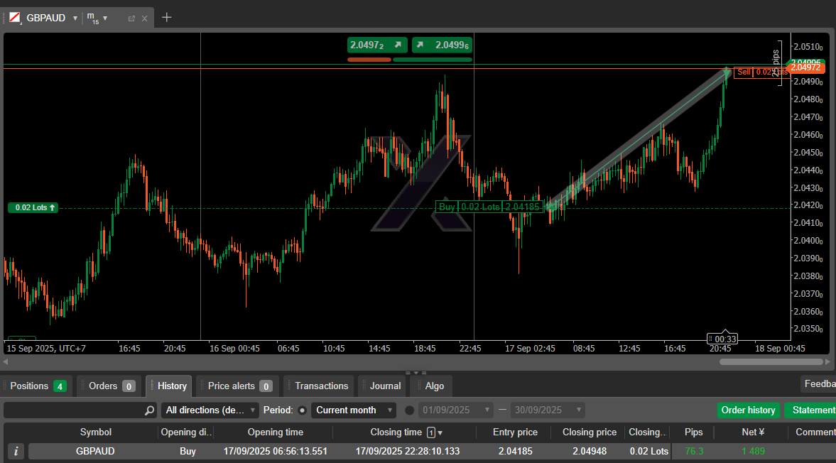836x463 pixels.
Task: Open info icon for the GBPAUD deal
Action: 16,451
